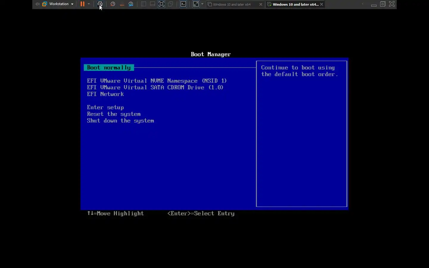Expand the power options dropdown arrow
429x268 pixels.
coord(89,4)
